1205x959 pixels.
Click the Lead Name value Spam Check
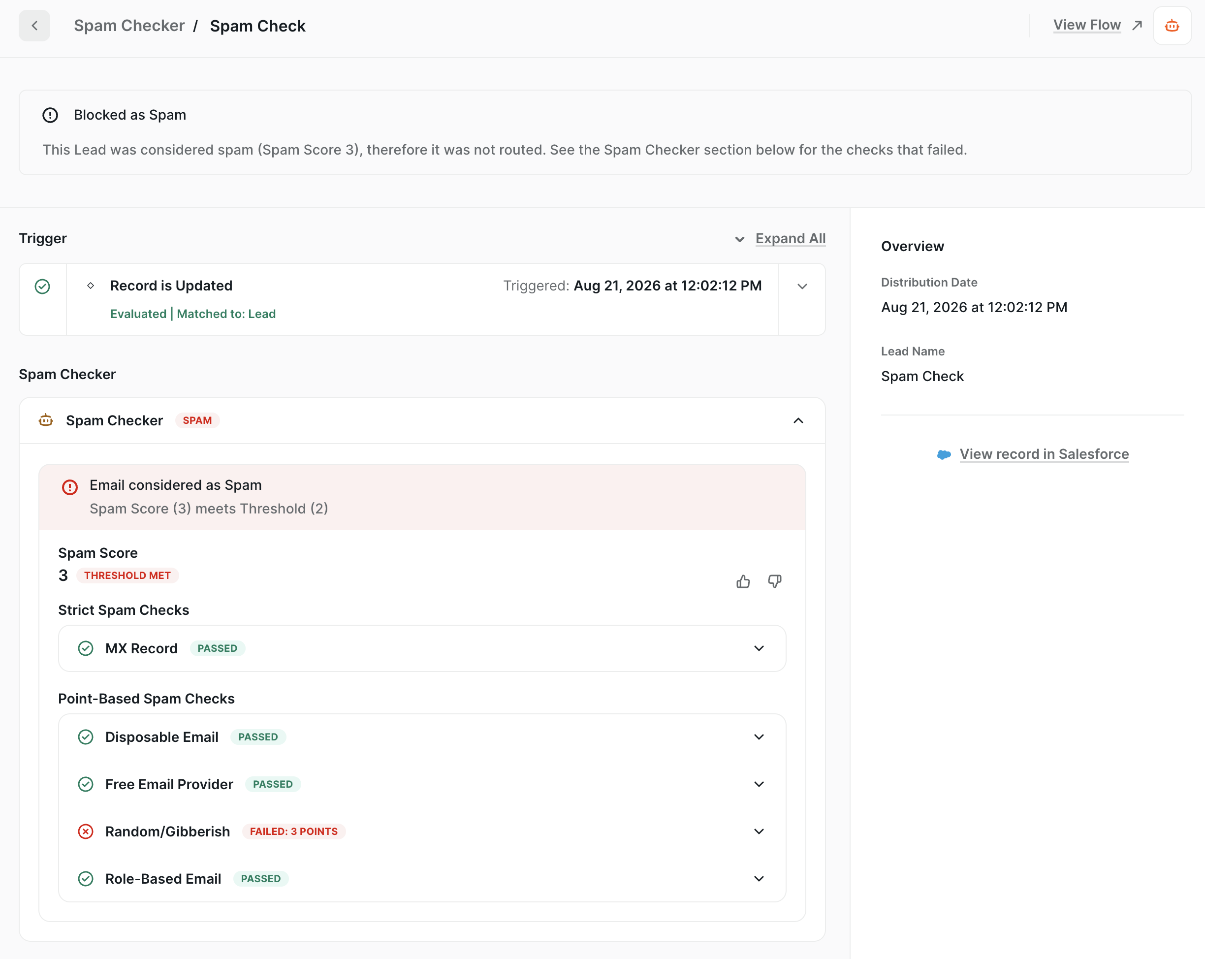tap(922, 377)
